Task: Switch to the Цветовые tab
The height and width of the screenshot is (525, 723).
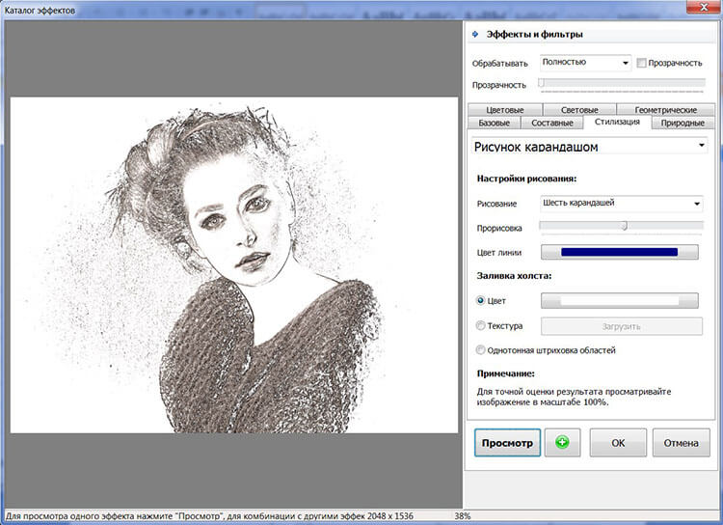Action: 506,110
